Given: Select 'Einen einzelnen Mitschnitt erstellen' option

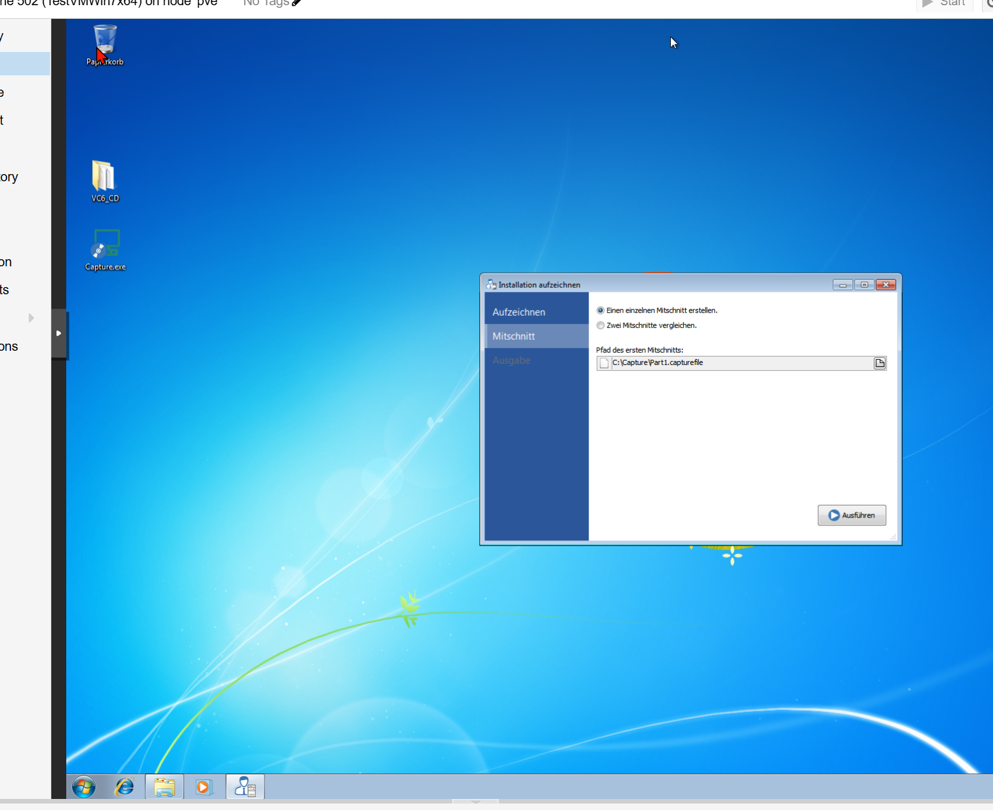Looking at the screenshot, I should (657, 310).
